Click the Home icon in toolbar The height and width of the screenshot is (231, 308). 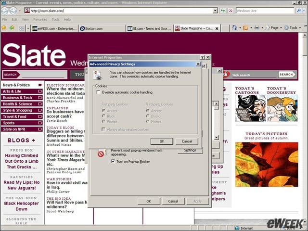tap(234, 28)
